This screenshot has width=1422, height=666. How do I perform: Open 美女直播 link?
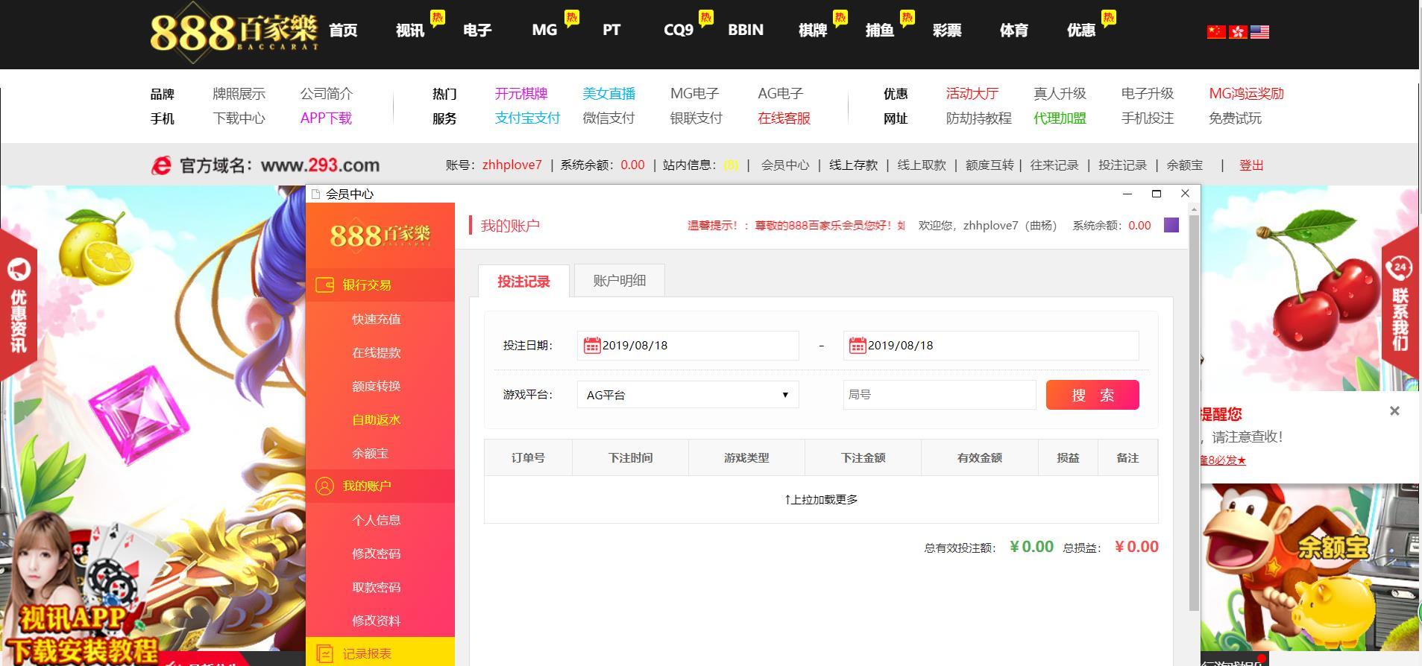pyautogui.click(x=608, y=93)
